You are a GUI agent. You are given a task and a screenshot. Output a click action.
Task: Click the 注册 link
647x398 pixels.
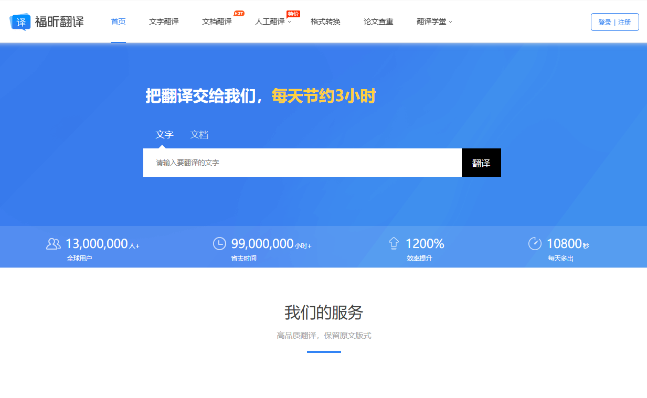[x=624, y=22]
